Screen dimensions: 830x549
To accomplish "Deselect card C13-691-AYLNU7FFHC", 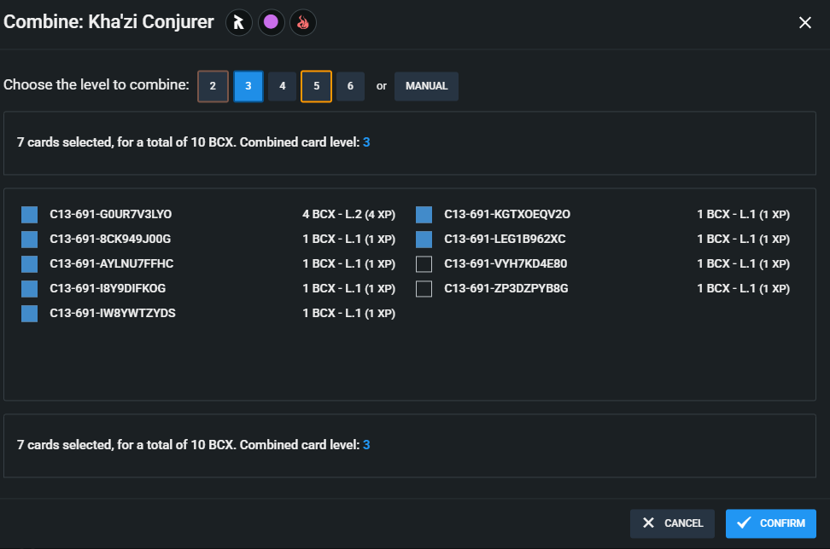I will click(x=30, y=264).
